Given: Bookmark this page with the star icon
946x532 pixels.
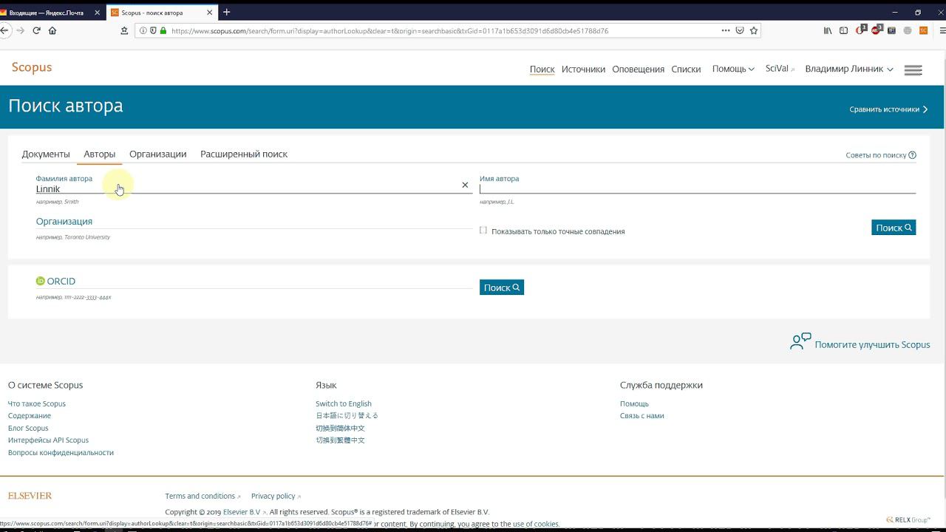Looking at the screenshot, I should pos(754,31).
